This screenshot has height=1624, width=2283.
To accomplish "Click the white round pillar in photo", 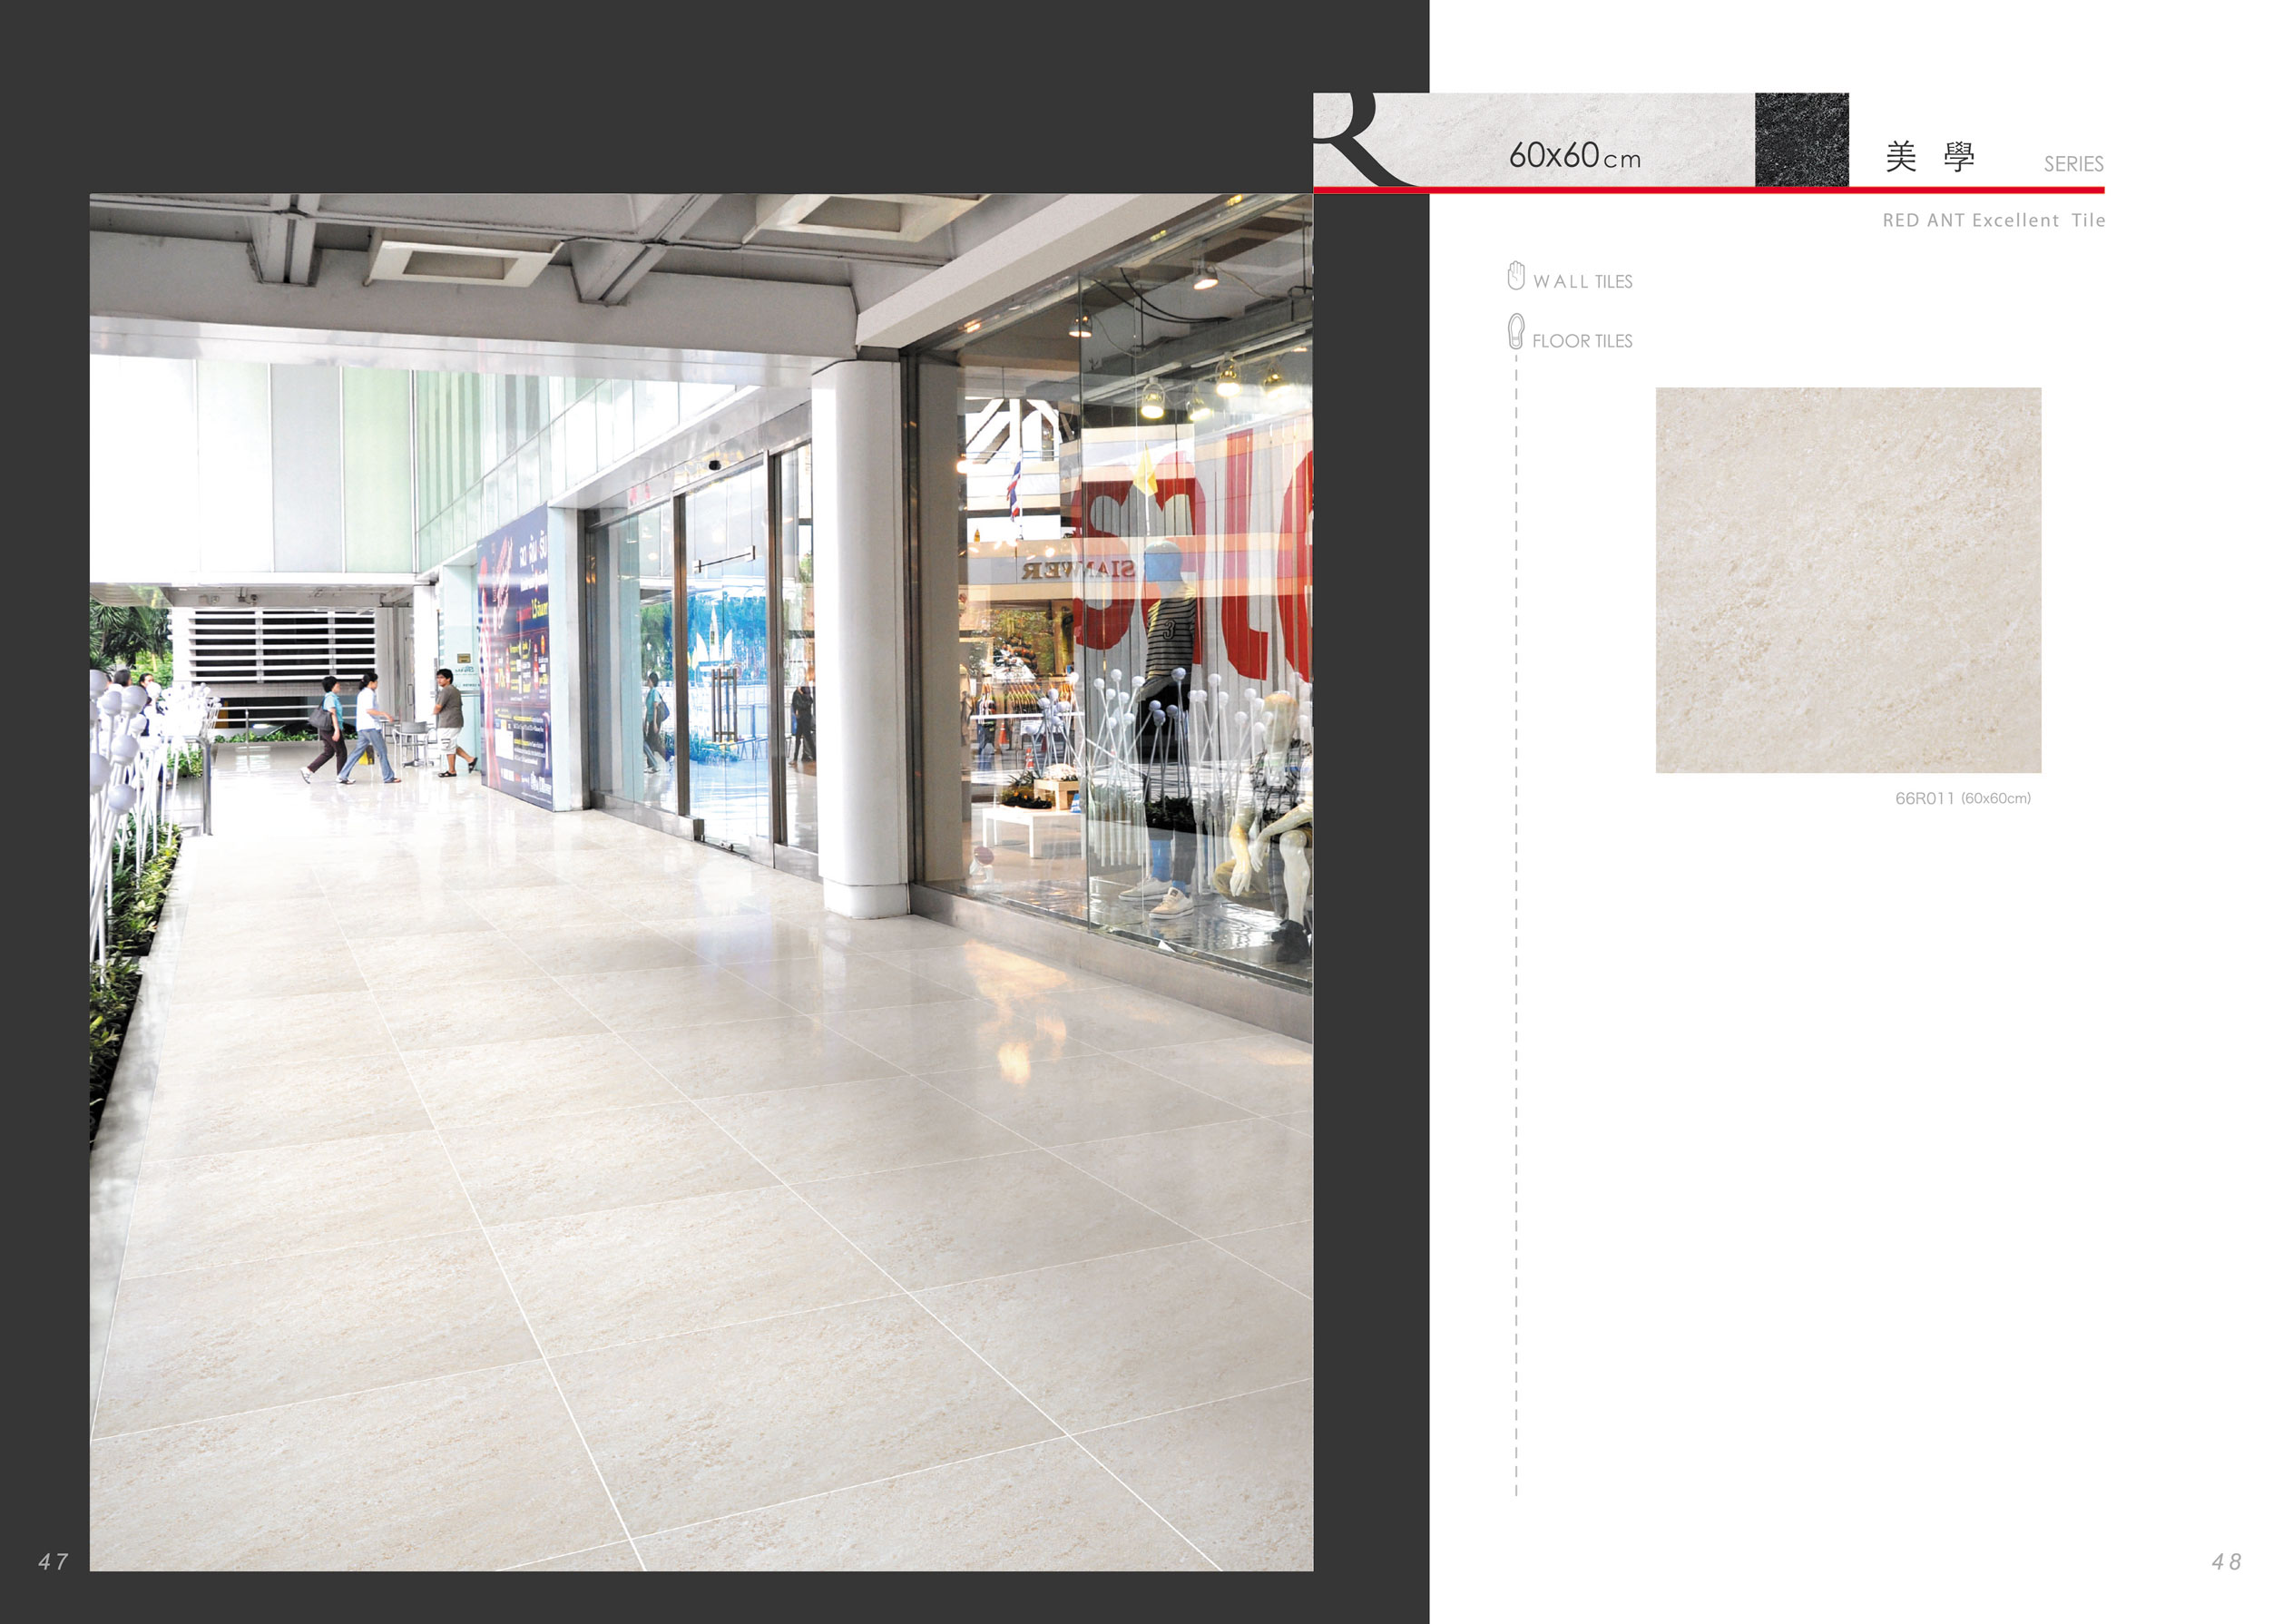I will tap(863, 640).
